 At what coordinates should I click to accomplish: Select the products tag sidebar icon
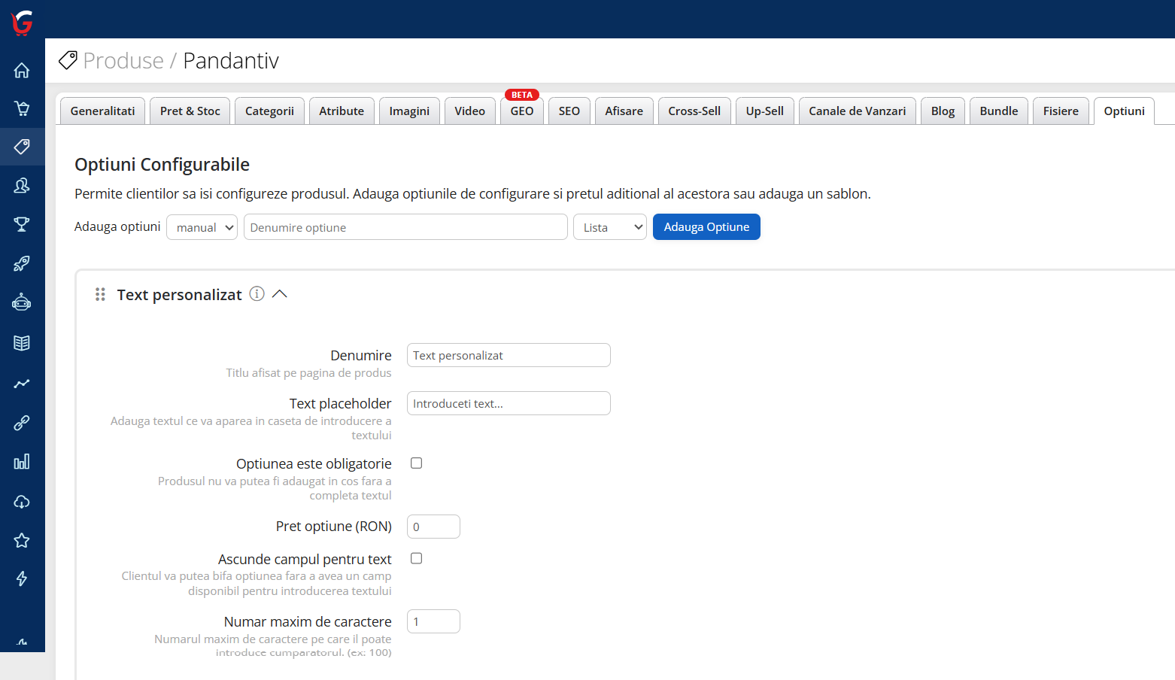point(22,146)
